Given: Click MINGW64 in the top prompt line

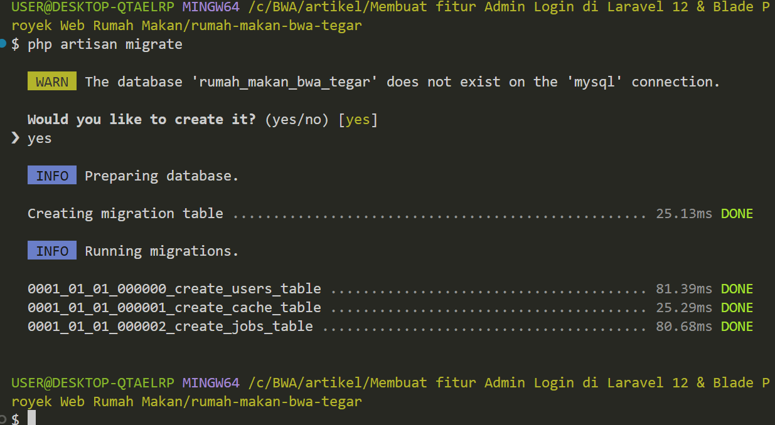Looking at the screenshot, I should point(211,7).
